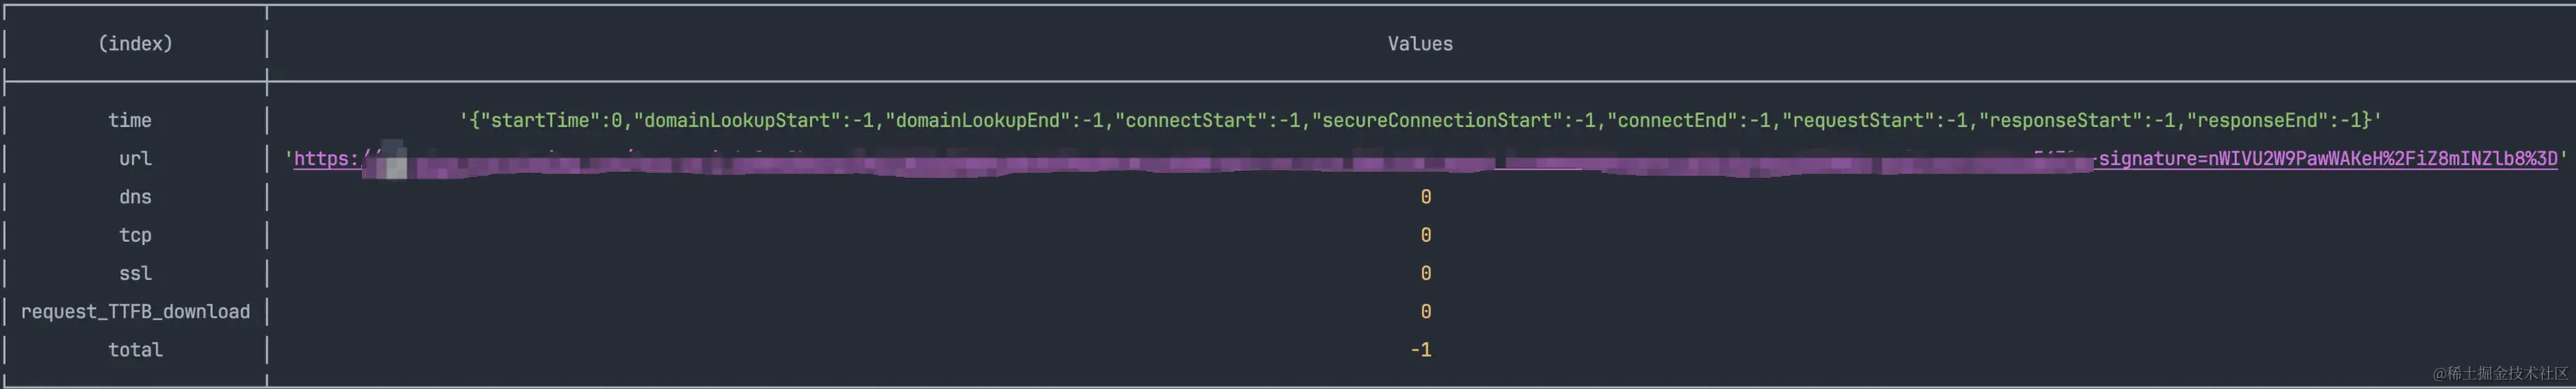2576x389 pixels.
Task: Select the ssl row label
Action: [135, 273]
